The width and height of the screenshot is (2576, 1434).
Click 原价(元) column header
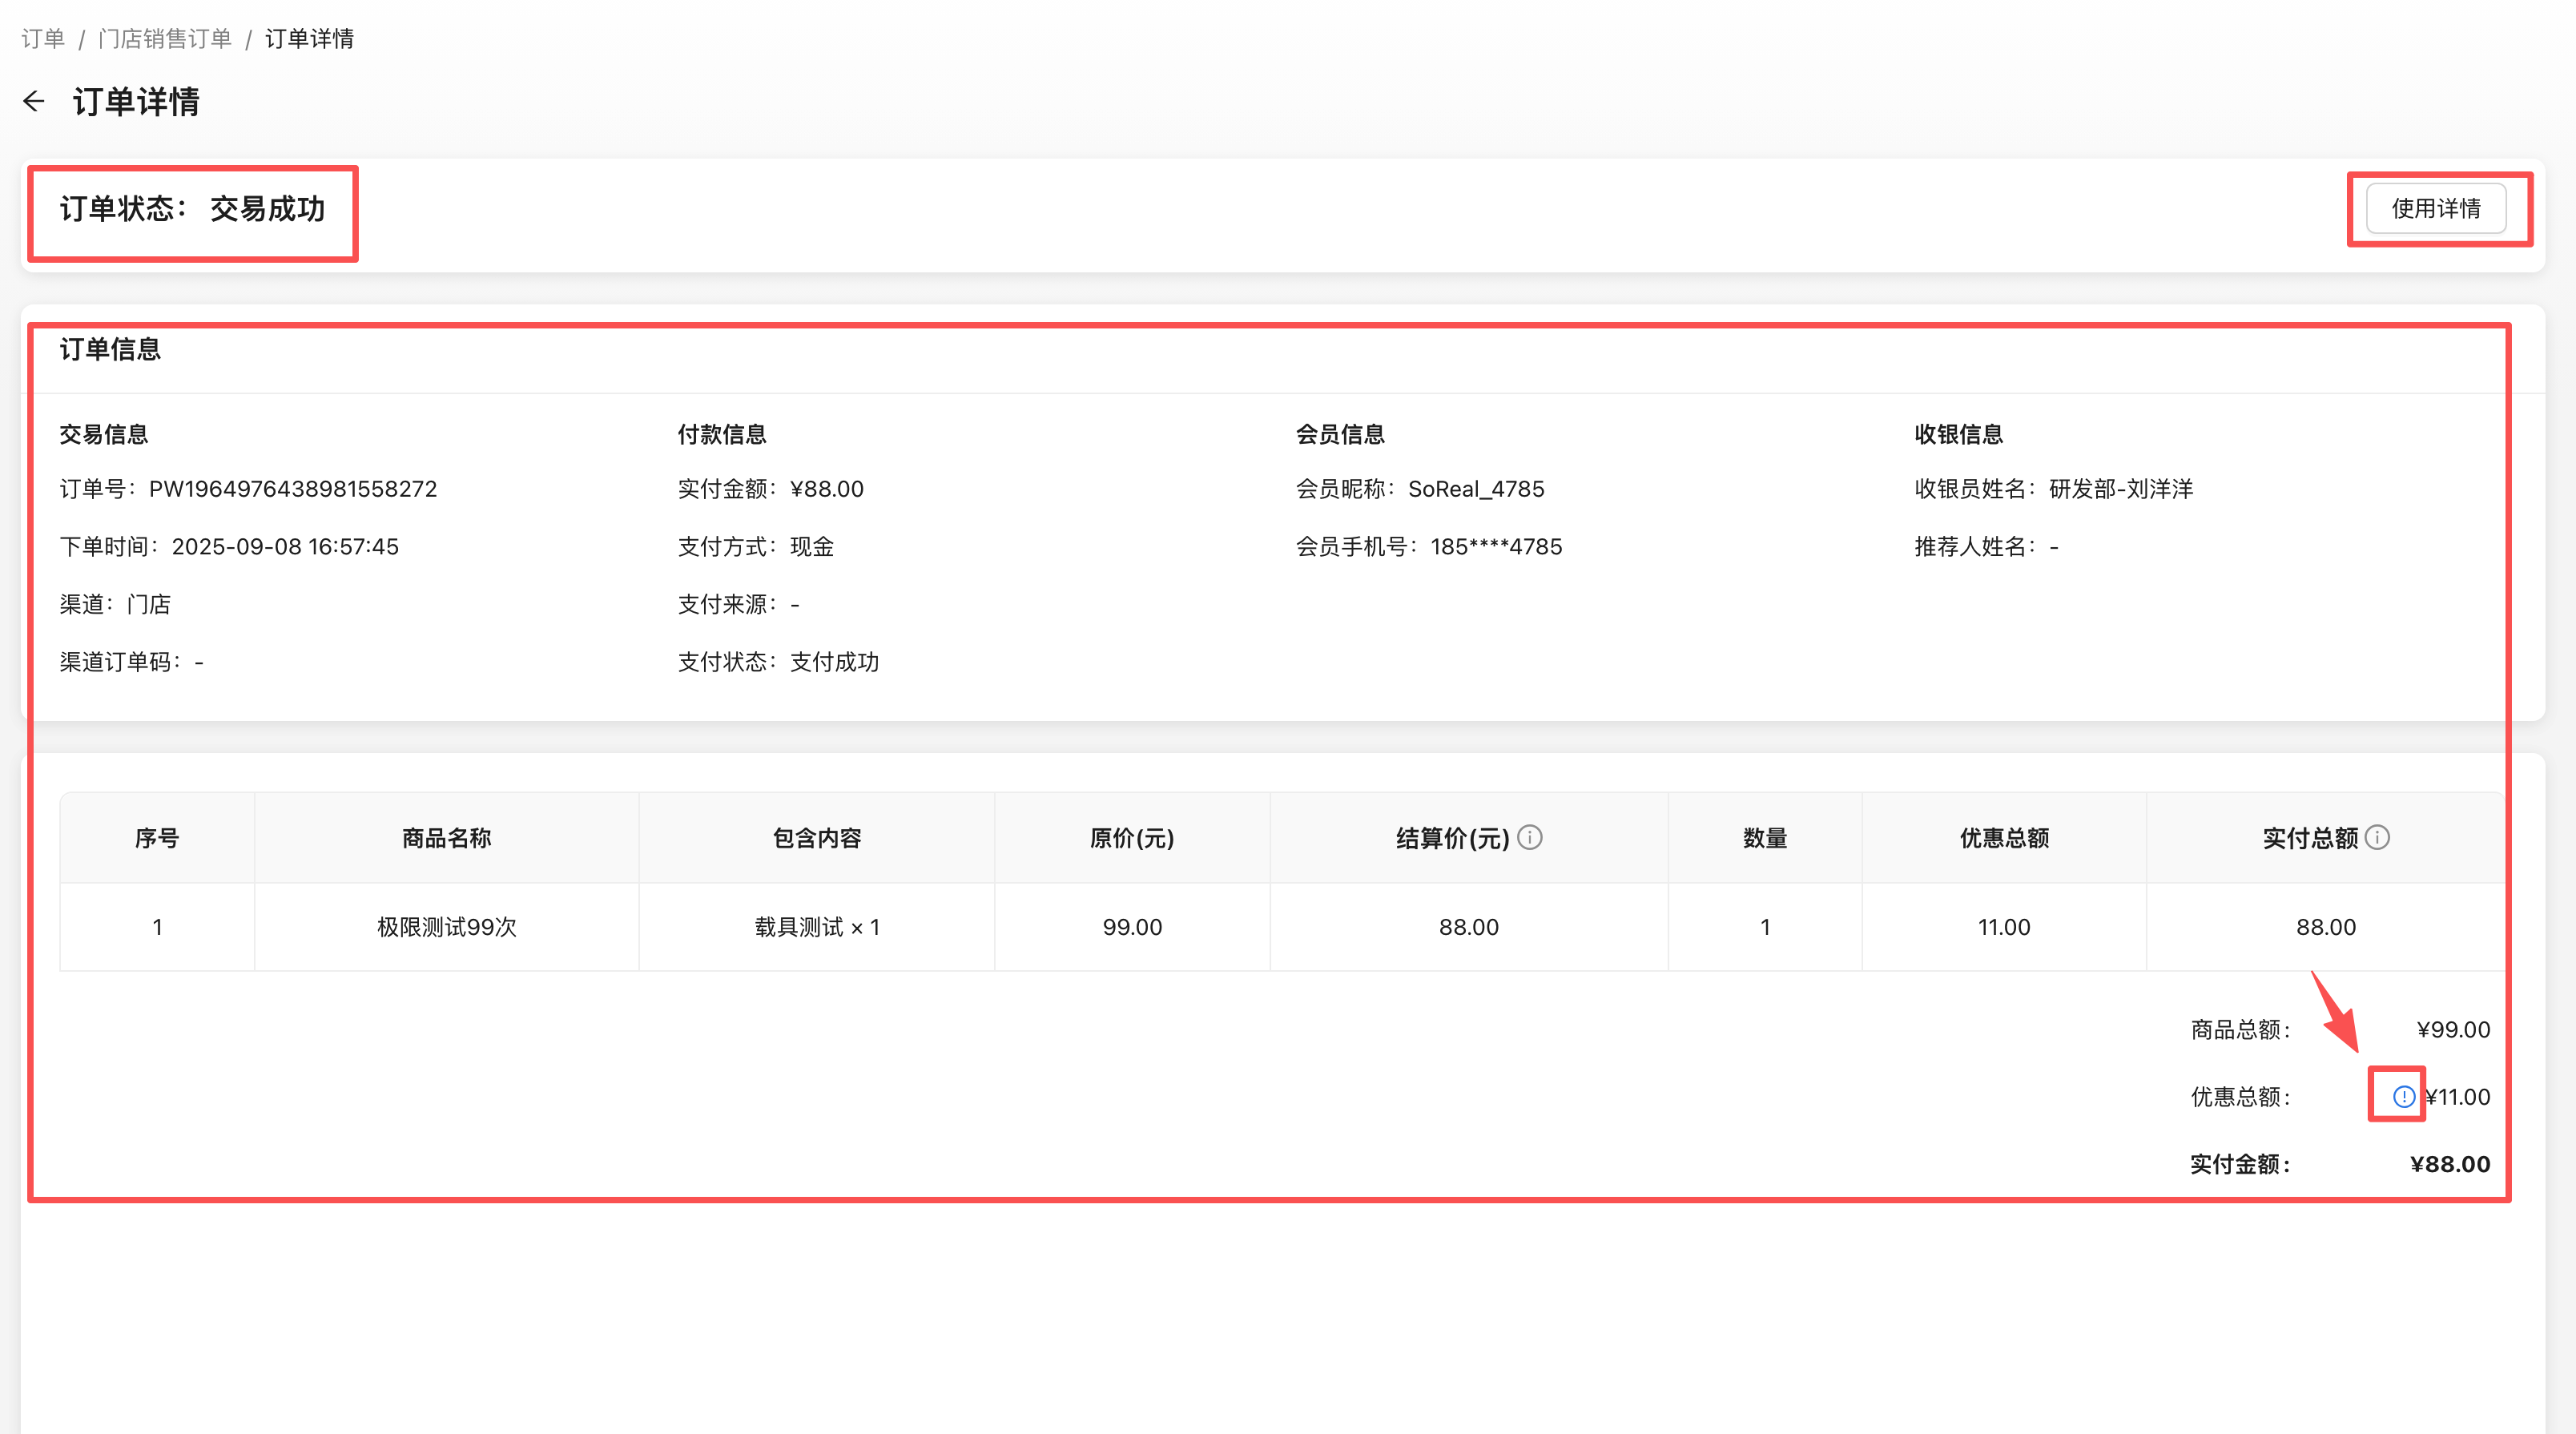pyautogui.click(x=1132, y=838)
